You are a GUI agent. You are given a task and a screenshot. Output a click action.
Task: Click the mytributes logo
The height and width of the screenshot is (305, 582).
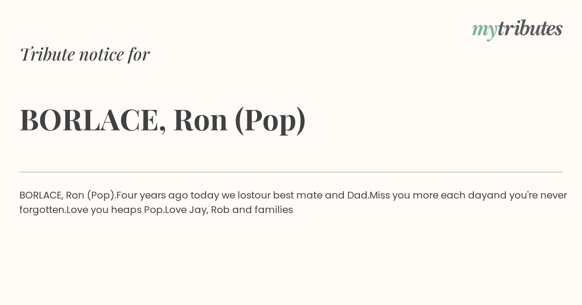click(x=517, y=30)
